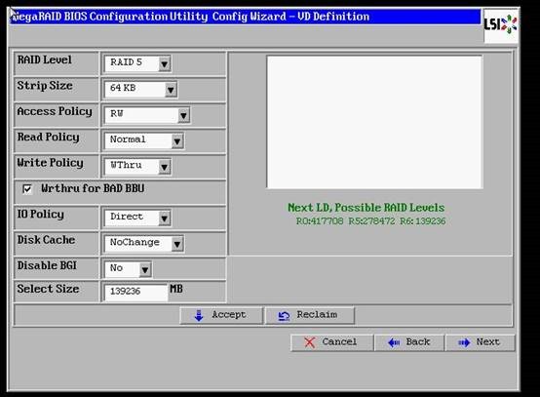Image resolution: width=540 pixels, height=397 pixels.
Task: Click the R6:139236 size text
Action: point(423,220)
